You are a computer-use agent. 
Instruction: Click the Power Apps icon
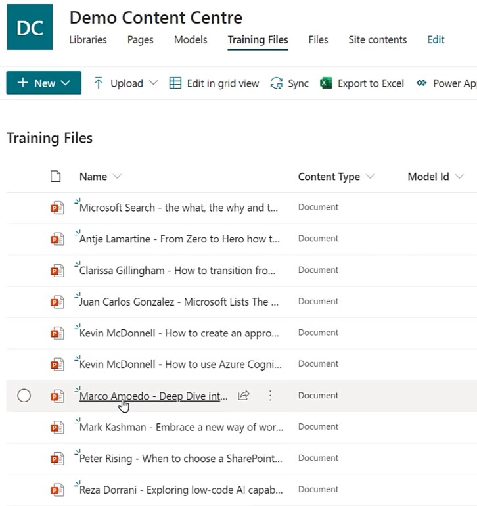pos(422,83)
